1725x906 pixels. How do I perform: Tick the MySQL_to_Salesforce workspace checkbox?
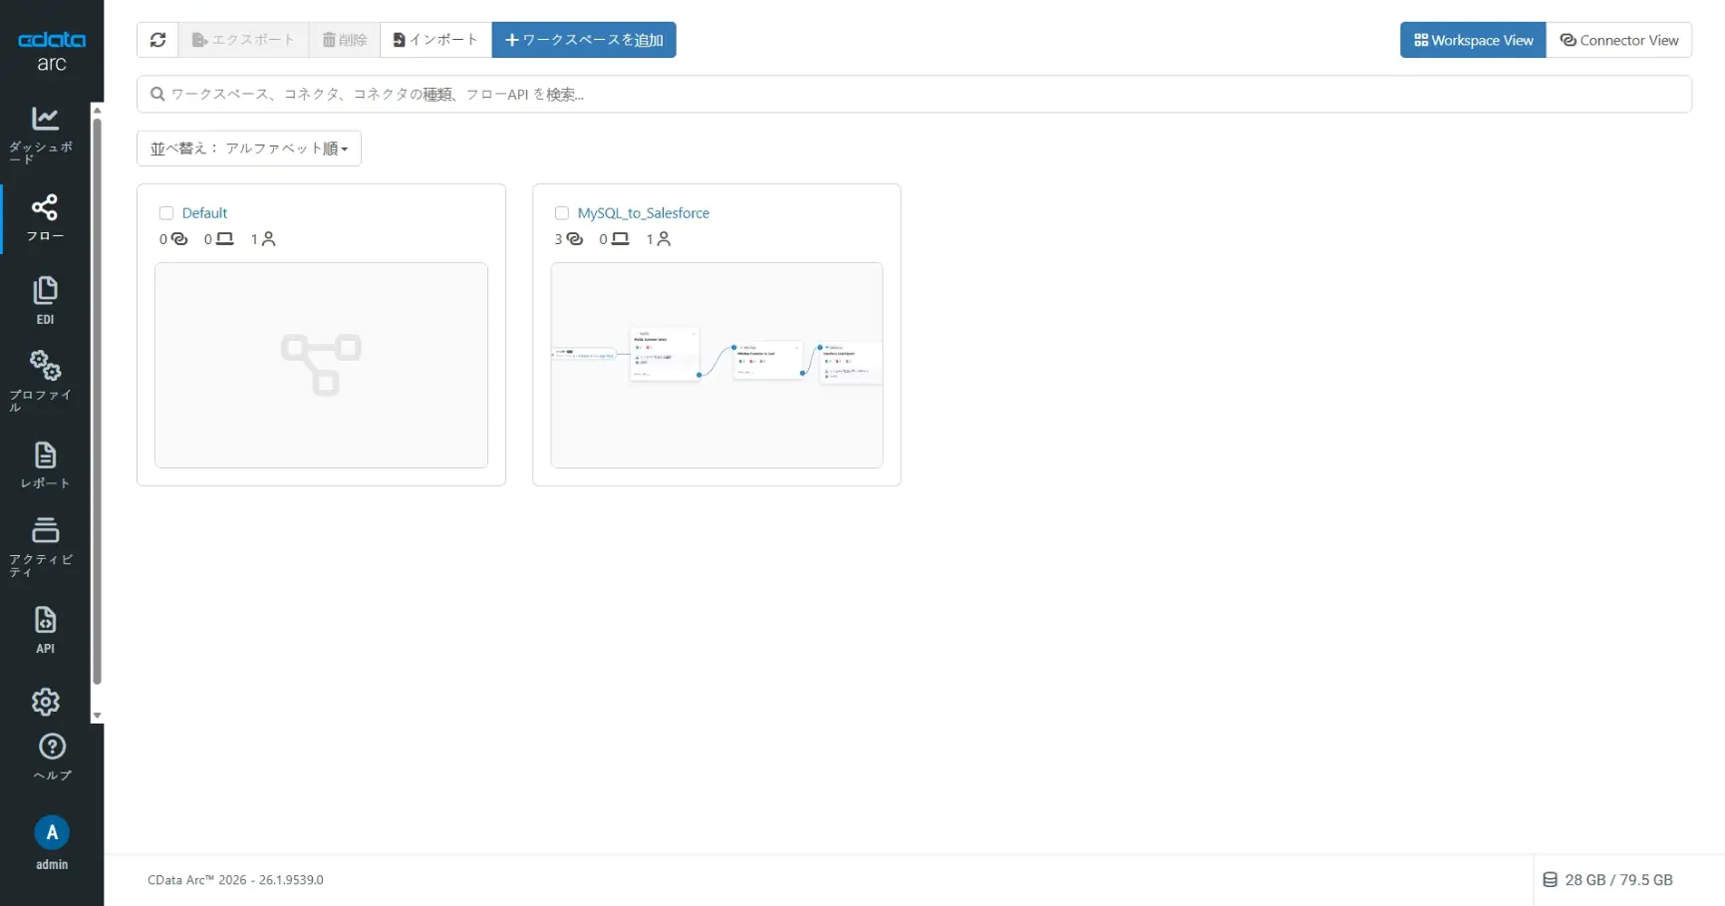point(562,213)
